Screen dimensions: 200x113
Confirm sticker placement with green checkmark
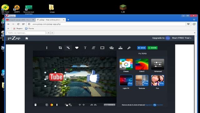71,70
